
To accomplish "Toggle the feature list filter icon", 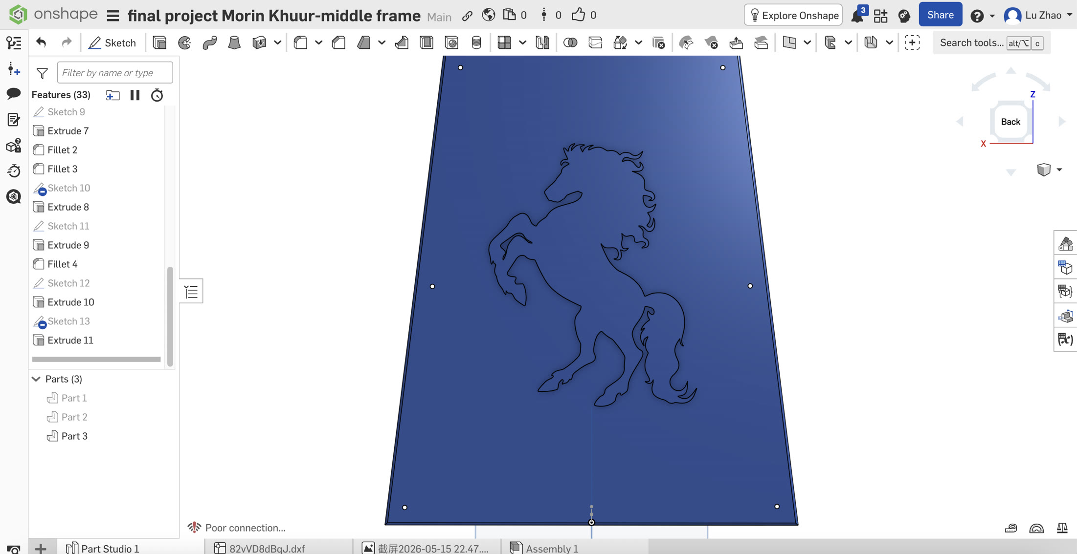I will click(x=42, y=73).
